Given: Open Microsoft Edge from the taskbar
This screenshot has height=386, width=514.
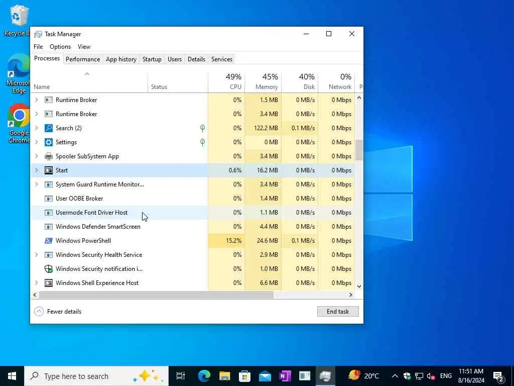Looking at the screenshot, I should pos(204,376).
